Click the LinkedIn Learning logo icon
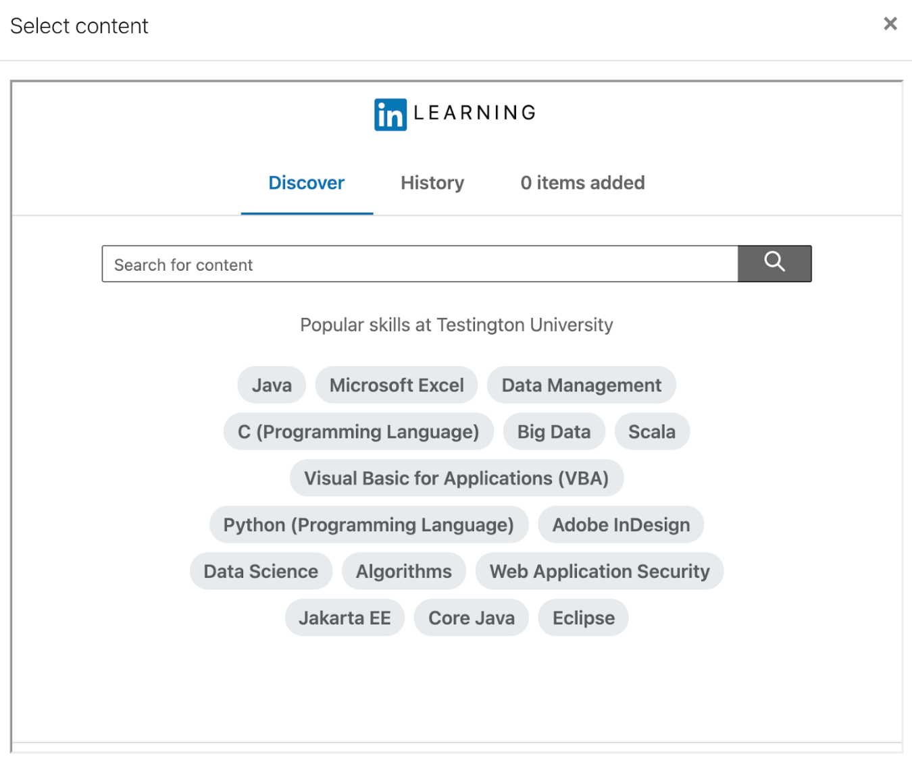 pos(390,114)
